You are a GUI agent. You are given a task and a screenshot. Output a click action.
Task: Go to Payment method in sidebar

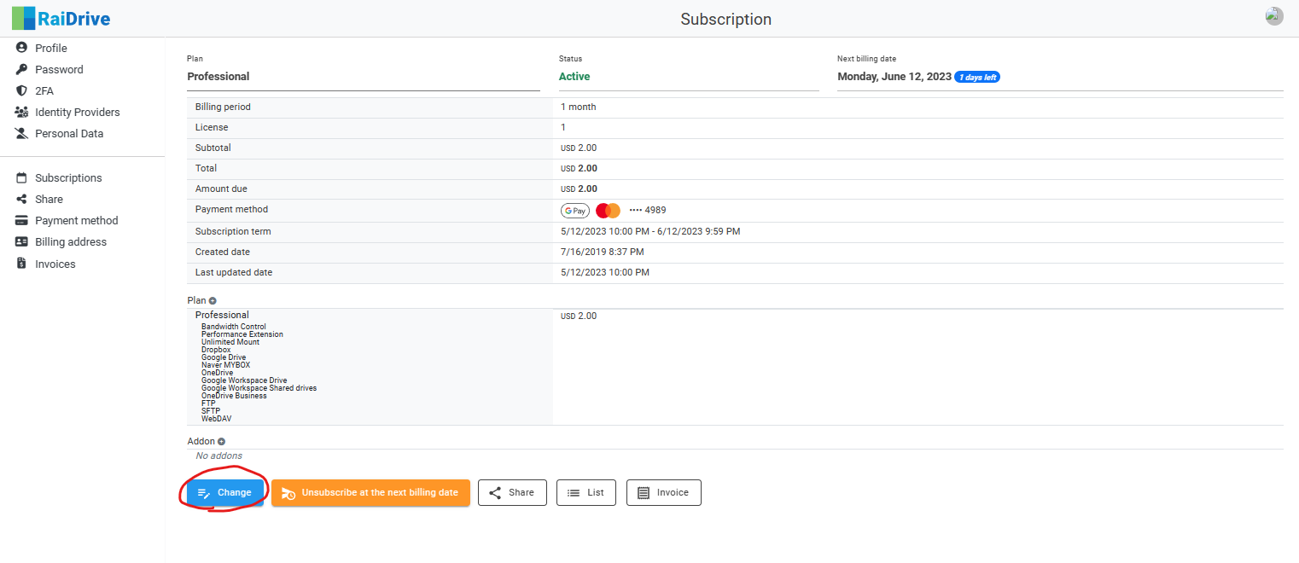click(76, 220)
